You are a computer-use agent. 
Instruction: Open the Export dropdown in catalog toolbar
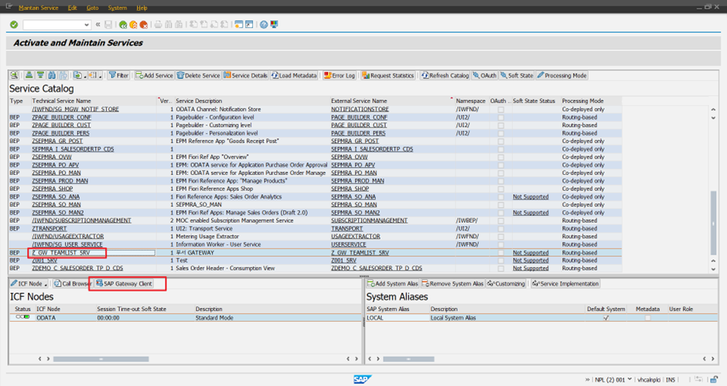pos(80,75)
